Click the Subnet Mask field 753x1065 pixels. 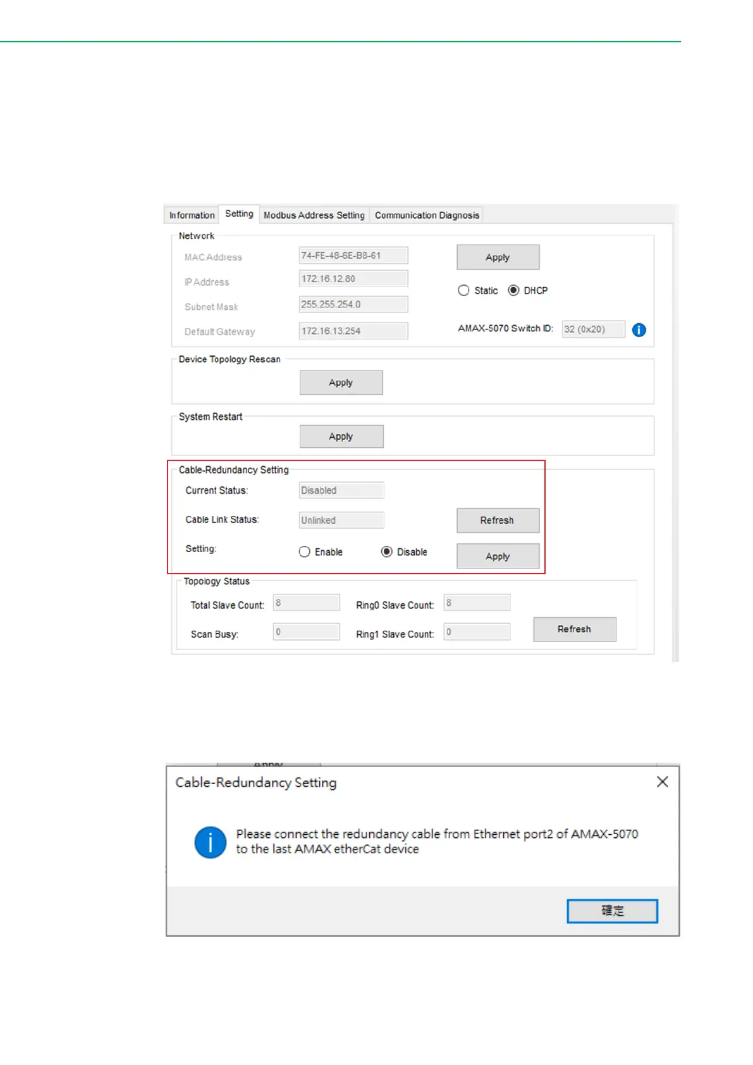coord(353,304)
